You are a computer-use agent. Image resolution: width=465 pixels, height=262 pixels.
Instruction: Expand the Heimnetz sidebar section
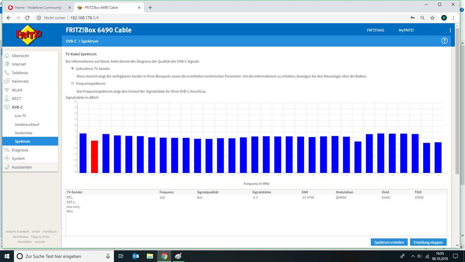point(20,81)
